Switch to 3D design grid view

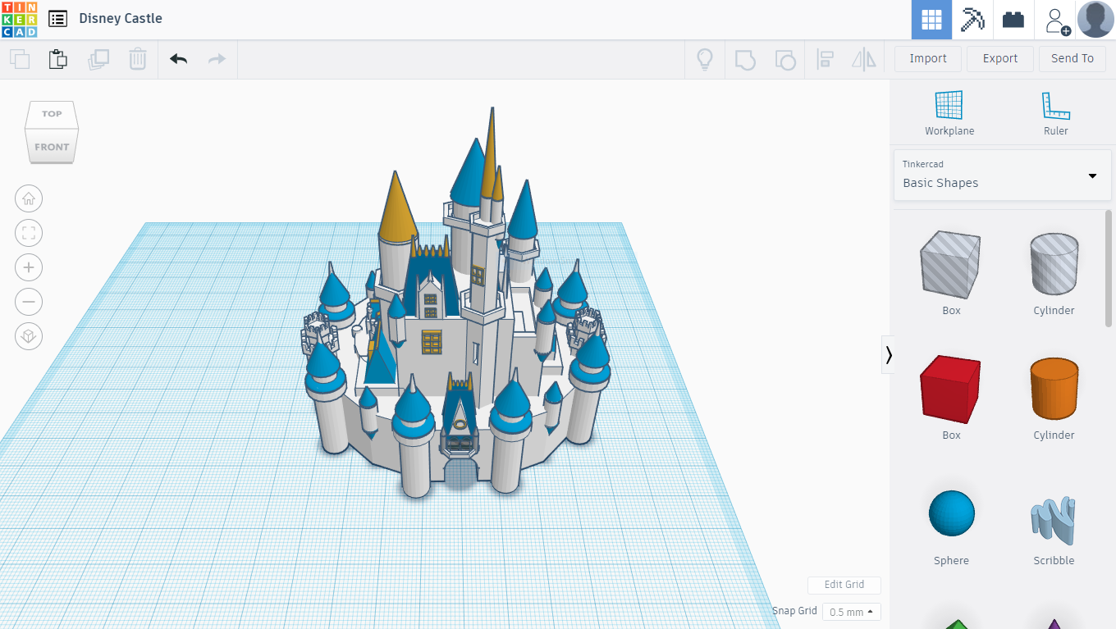(x=931, y=20)
